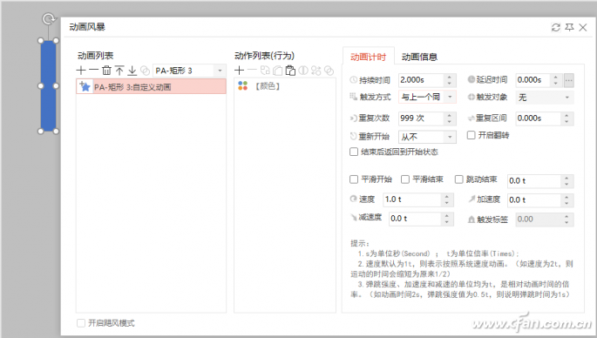
Task: Add a new action with 动作列表 plus icon
Action: tap(239, 71)
